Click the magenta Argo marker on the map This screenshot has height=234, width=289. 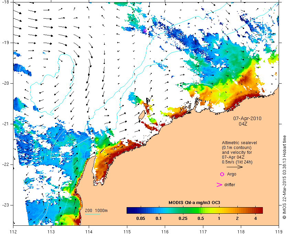pos(145,31)
